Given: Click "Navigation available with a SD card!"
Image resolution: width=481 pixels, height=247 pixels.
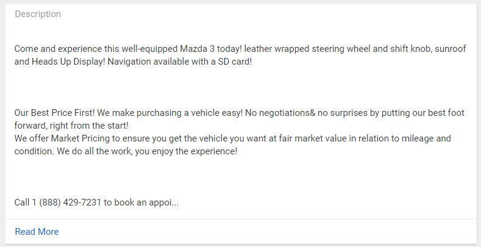Looking at the screenshot, I should point(180,62).
